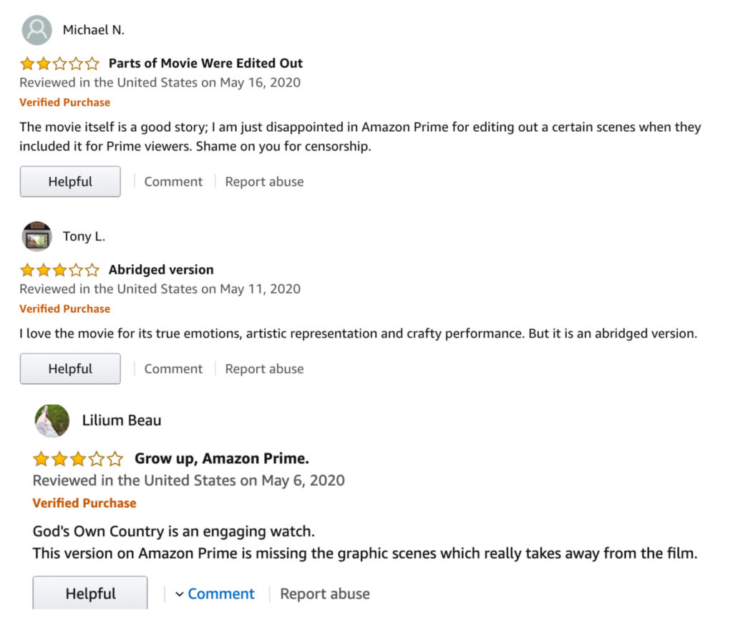Image resolution: width=733 pixels, height=621 pixels.
Task: Click the three-star rating on Tony's review
Action: tap(59, 270)
